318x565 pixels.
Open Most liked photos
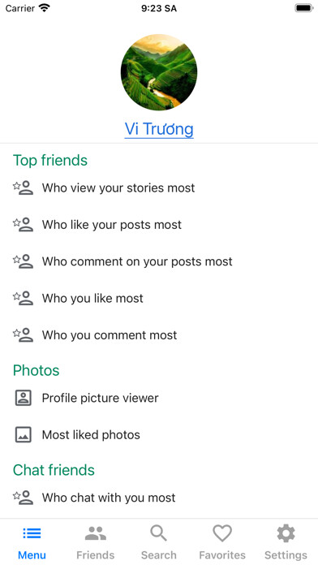click(159, 434)
